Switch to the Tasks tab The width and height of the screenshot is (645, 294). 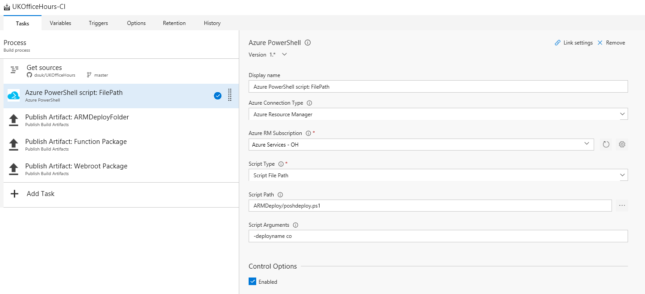point(22,23)
